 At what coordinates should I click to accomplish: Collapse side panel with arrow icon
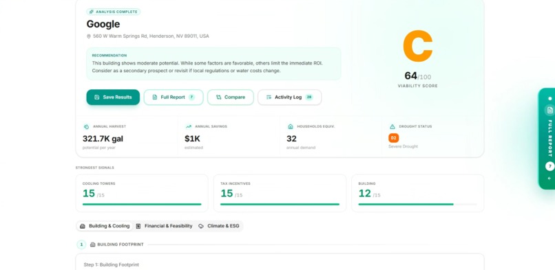tap(549, 178)
